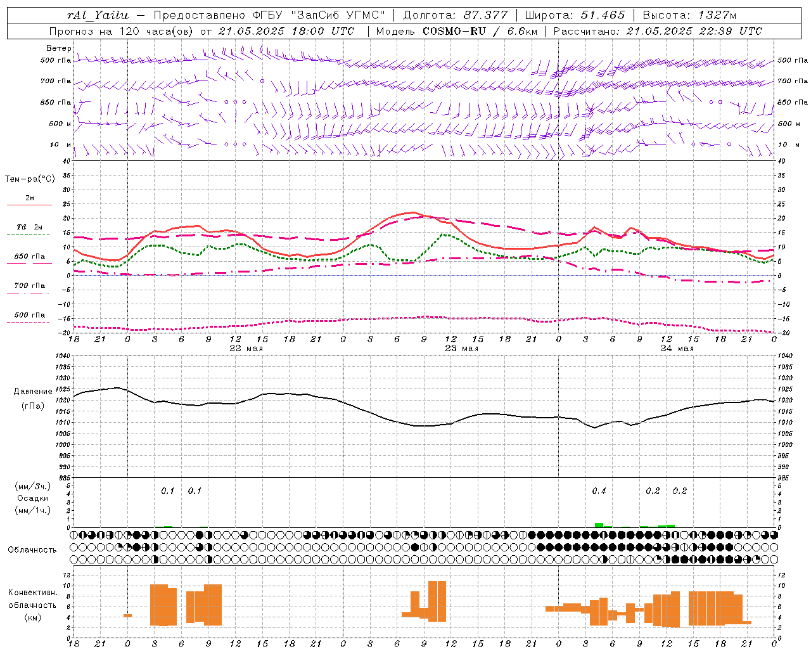Click the forecast start date 21.05.2025 18:00 UTC

point(286,31)
